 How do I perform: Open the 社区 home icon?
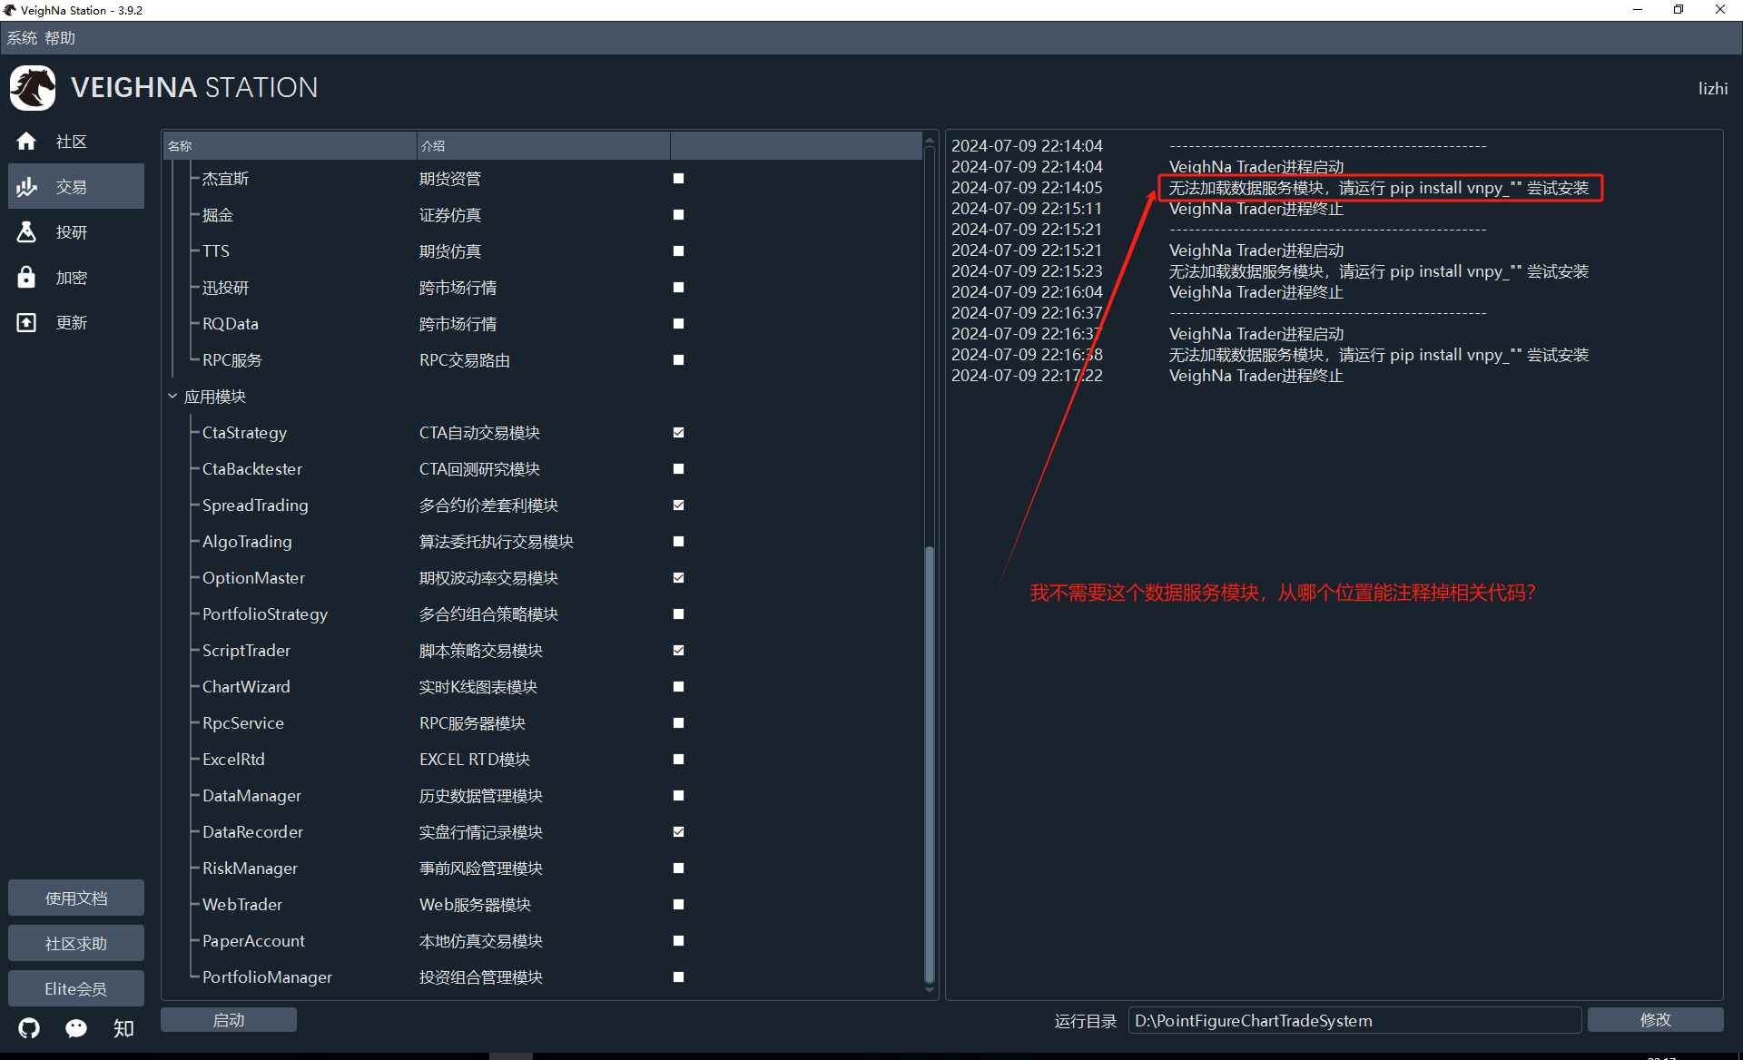pos(26,142)
